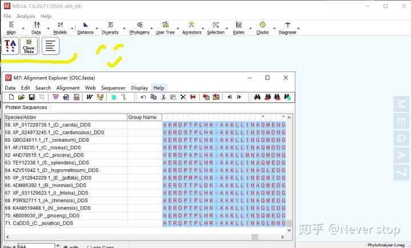The height and width of the screenshot is (248, 411).
Task: Open the Sequencer menu
Action: tap(113, 88)
